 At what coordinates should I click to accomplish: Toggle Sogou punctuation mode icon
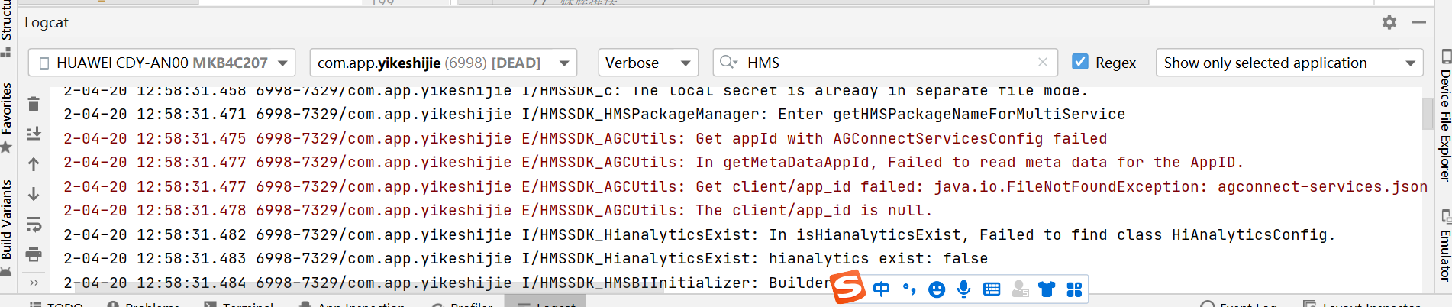tap(908, 289)
